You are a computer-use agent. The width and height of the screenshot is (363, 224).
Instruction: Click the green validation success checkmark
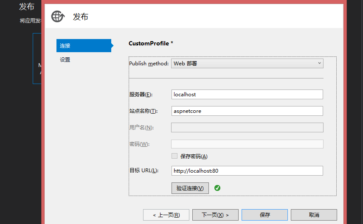[x=217, y=188]
